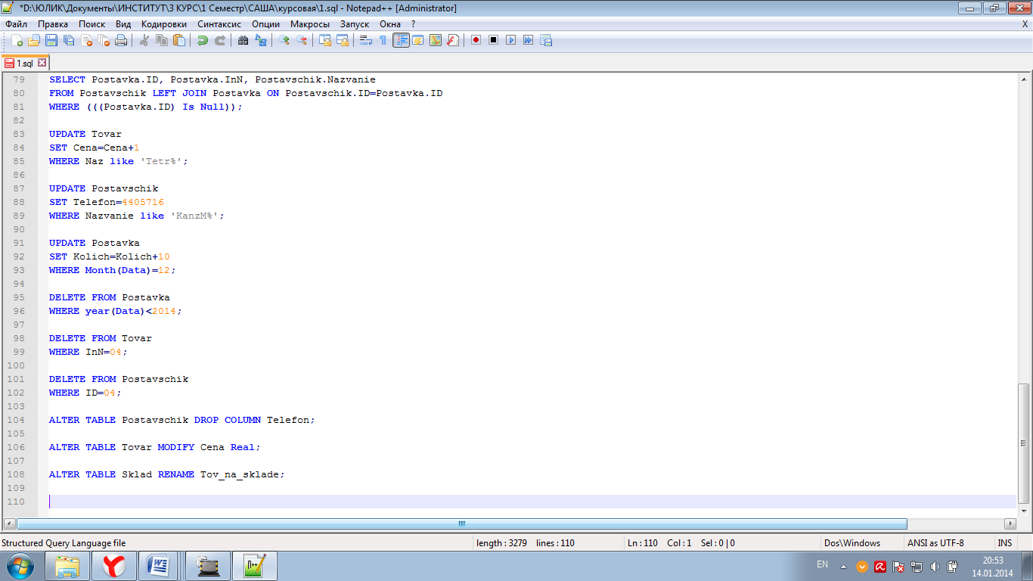Start macro recording with red circle icon
The width and height of the screenshot is (1033, 581).
coord(476,40)
